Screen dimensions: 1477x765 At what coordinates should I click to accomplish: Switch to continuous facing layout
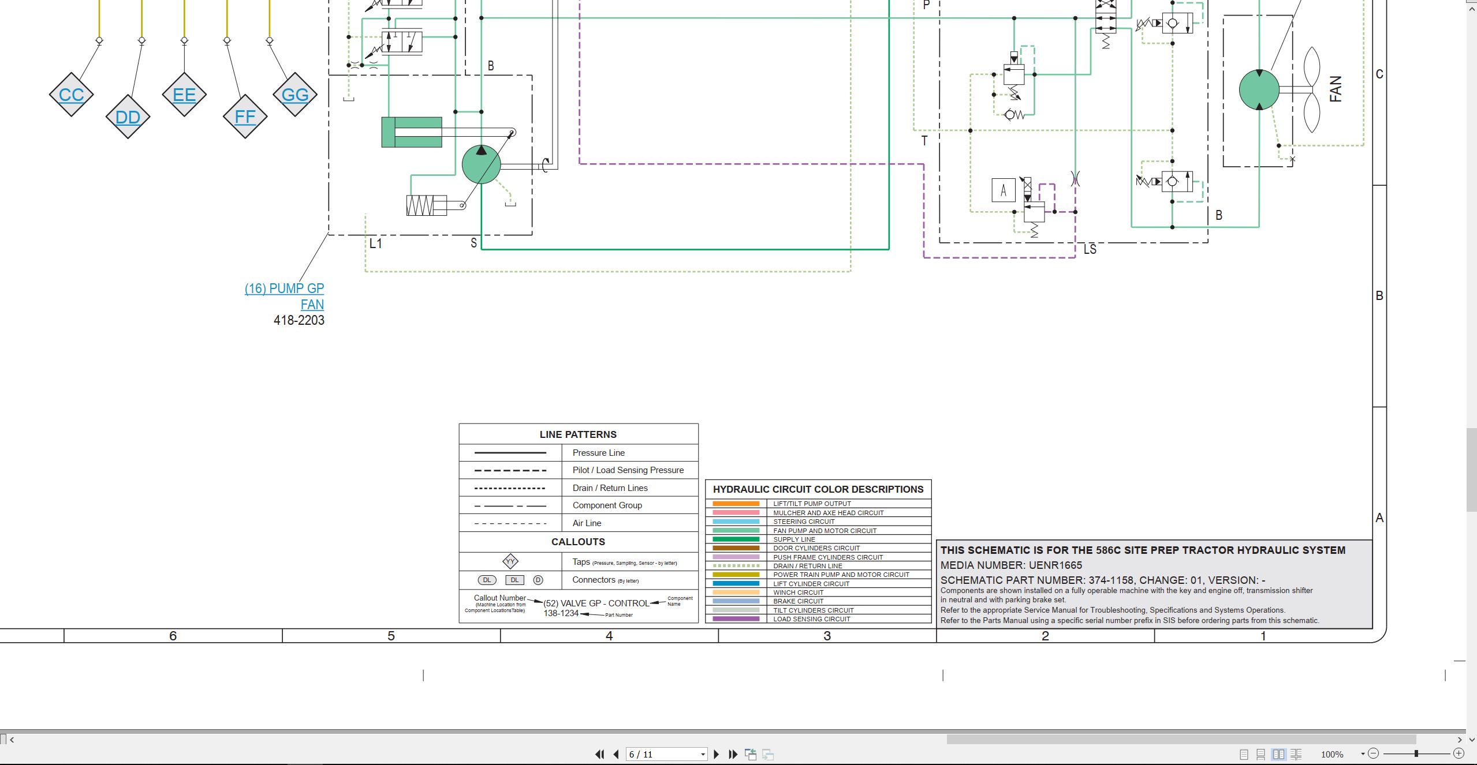click(x=1296, y=754)
